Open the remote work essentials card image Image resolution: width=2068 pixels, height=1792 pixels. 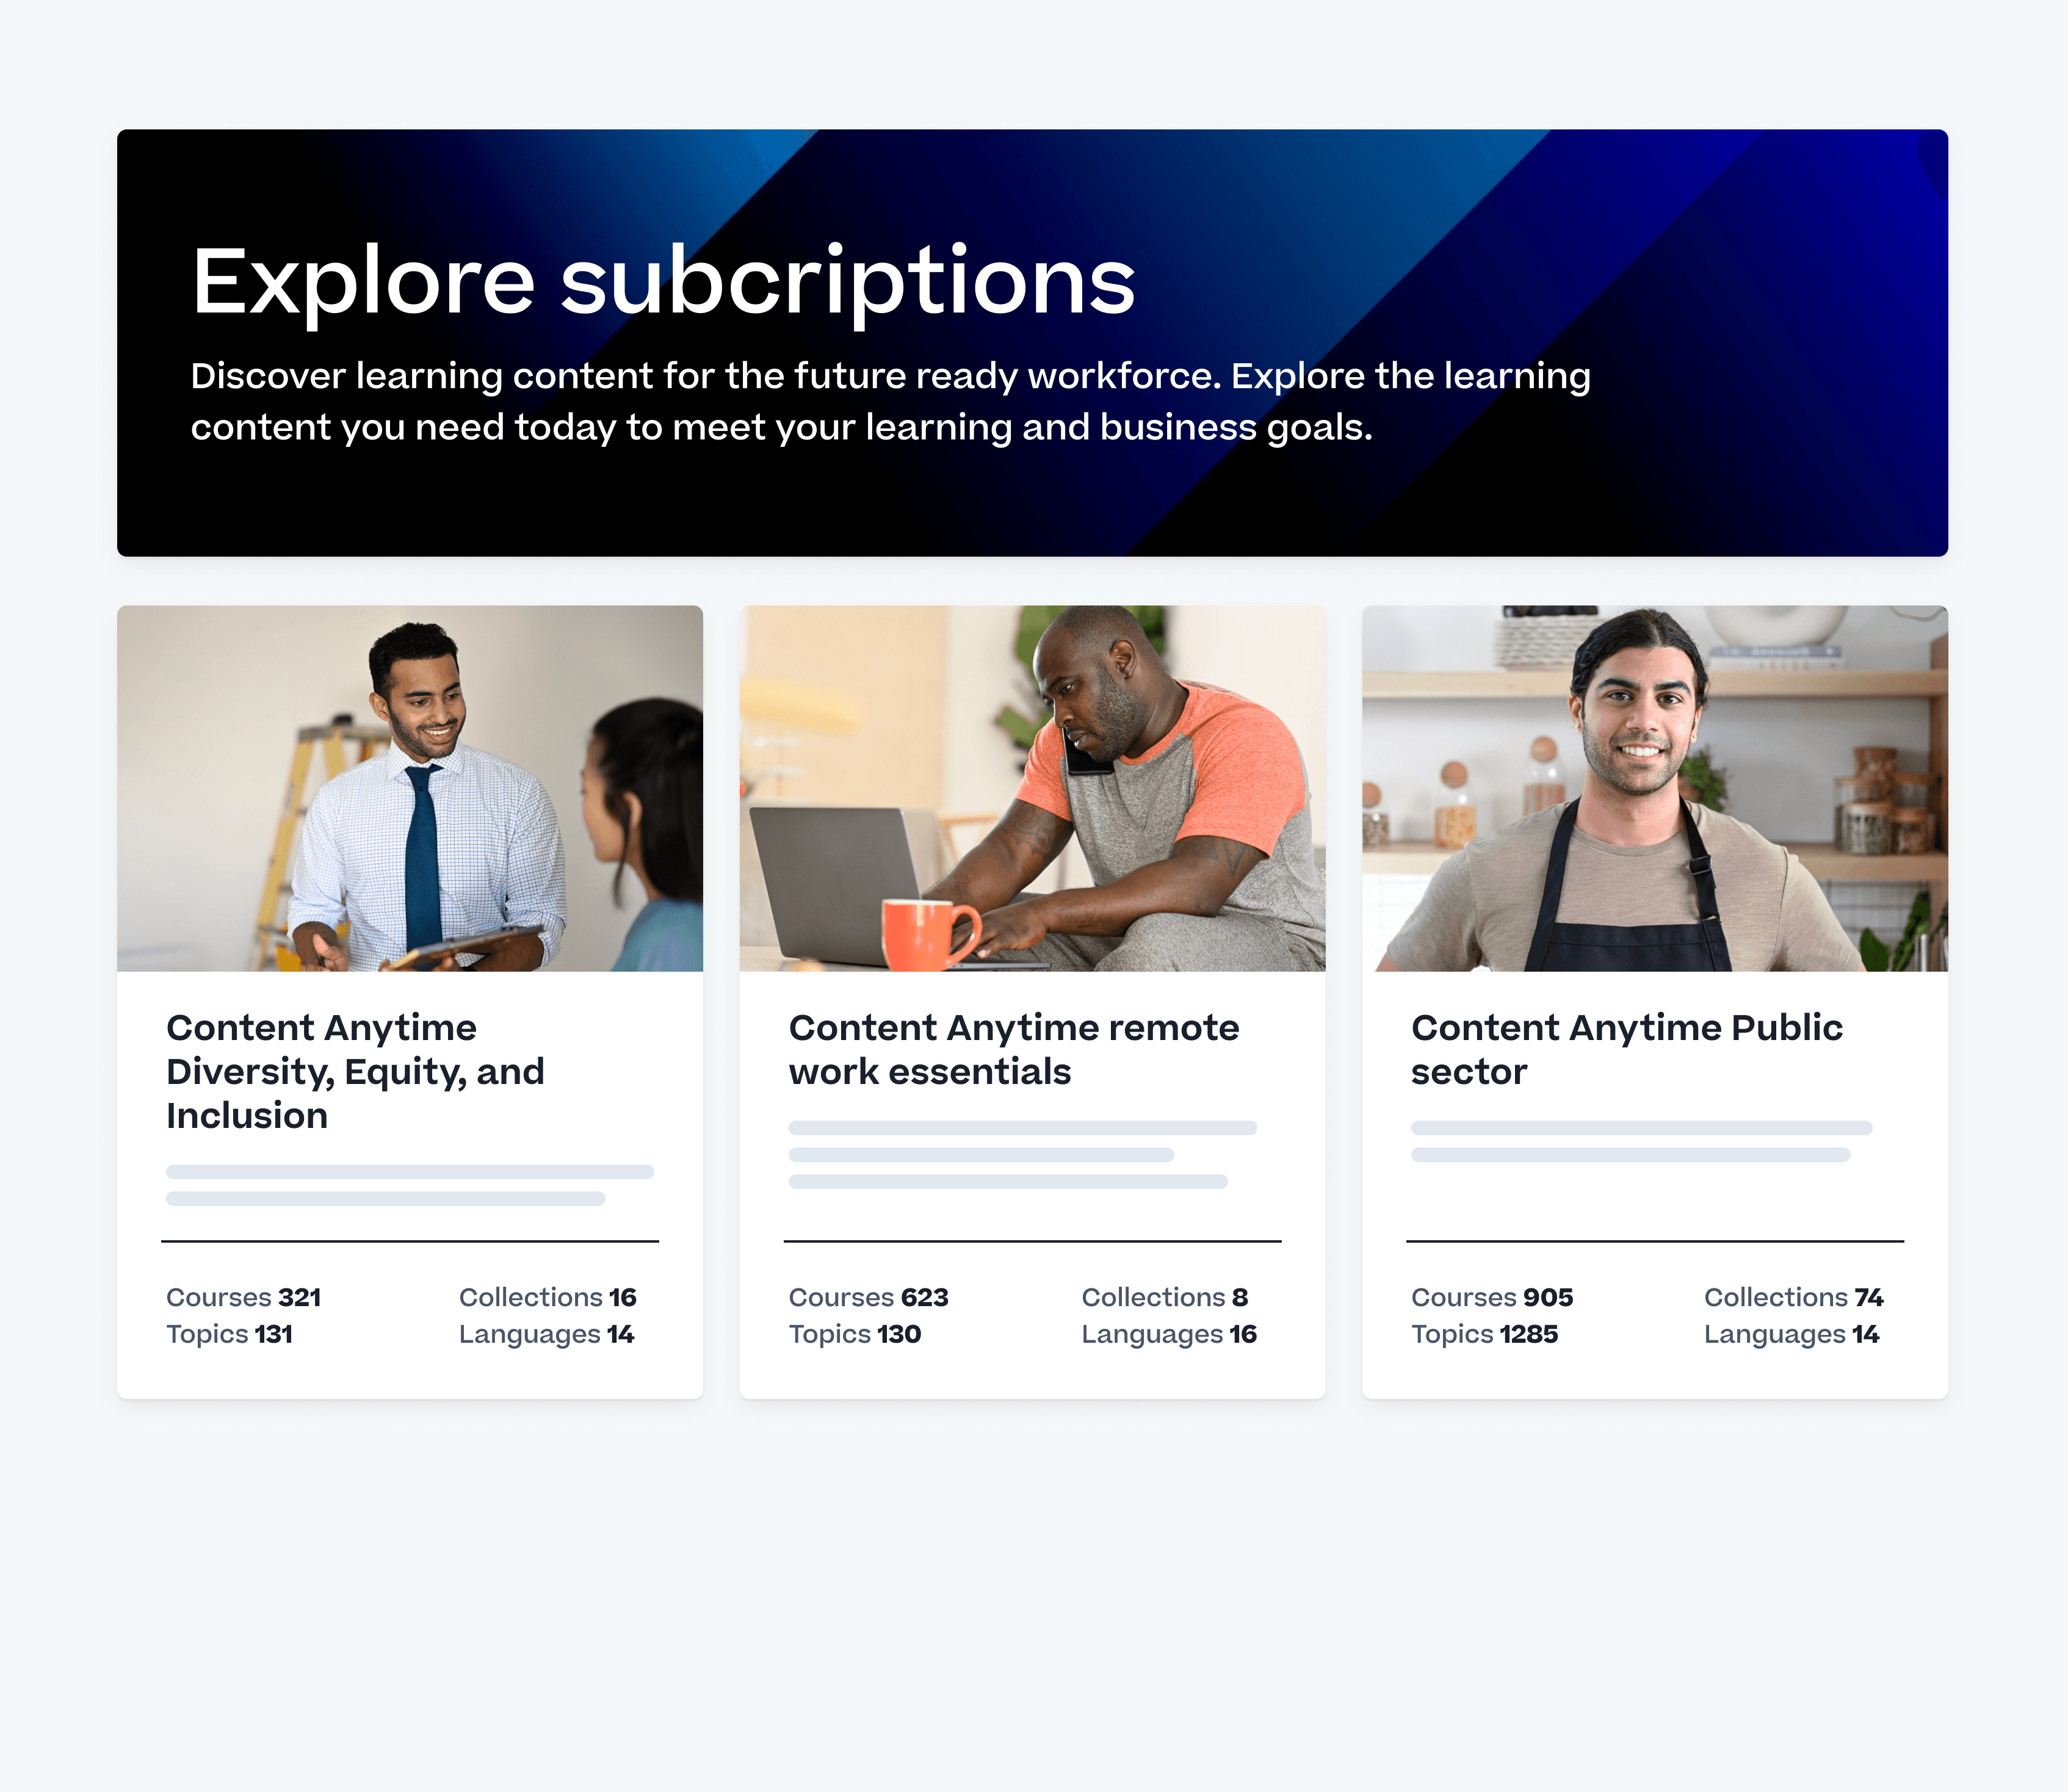[x=1032, y=788]
